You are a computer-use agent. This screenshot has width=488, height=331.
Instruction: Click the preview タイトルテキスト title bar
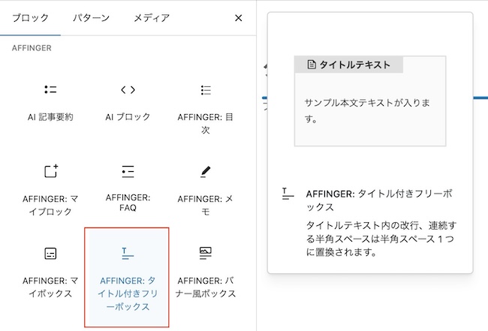coord(349,65)
